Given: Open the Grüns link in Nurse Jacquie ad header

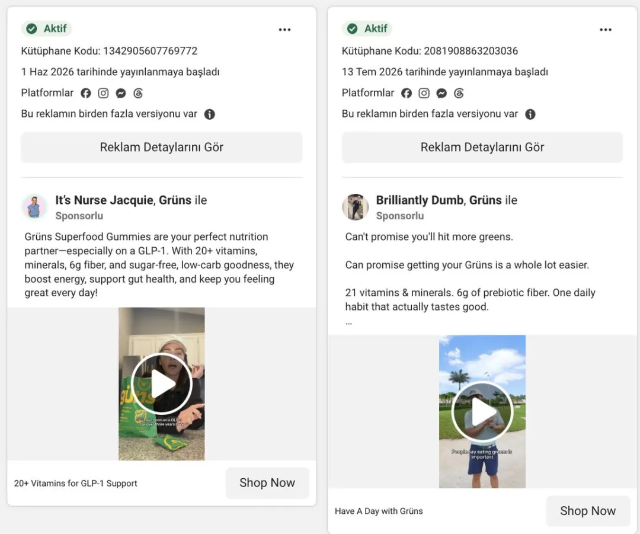Looking at the screenshot, I should pyautogui.click(x=175, y=200).
